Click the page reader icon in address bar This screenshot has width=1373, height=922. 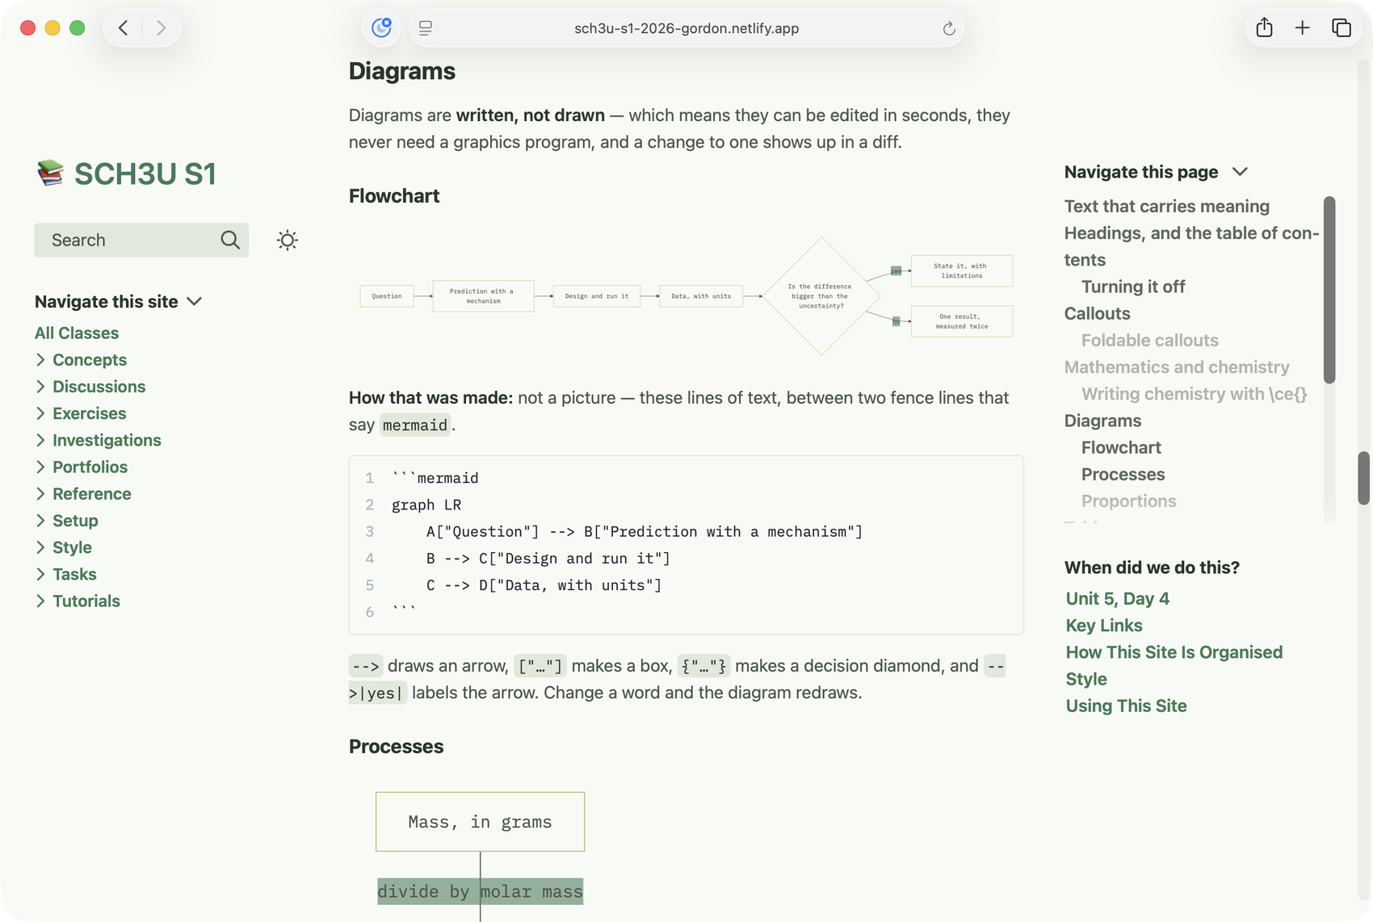click(x=426, y=28)
